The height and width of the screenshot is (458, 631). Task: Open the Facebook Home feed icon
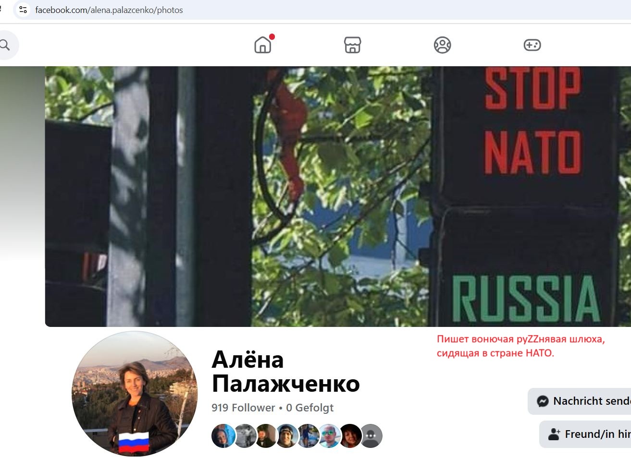263,45
